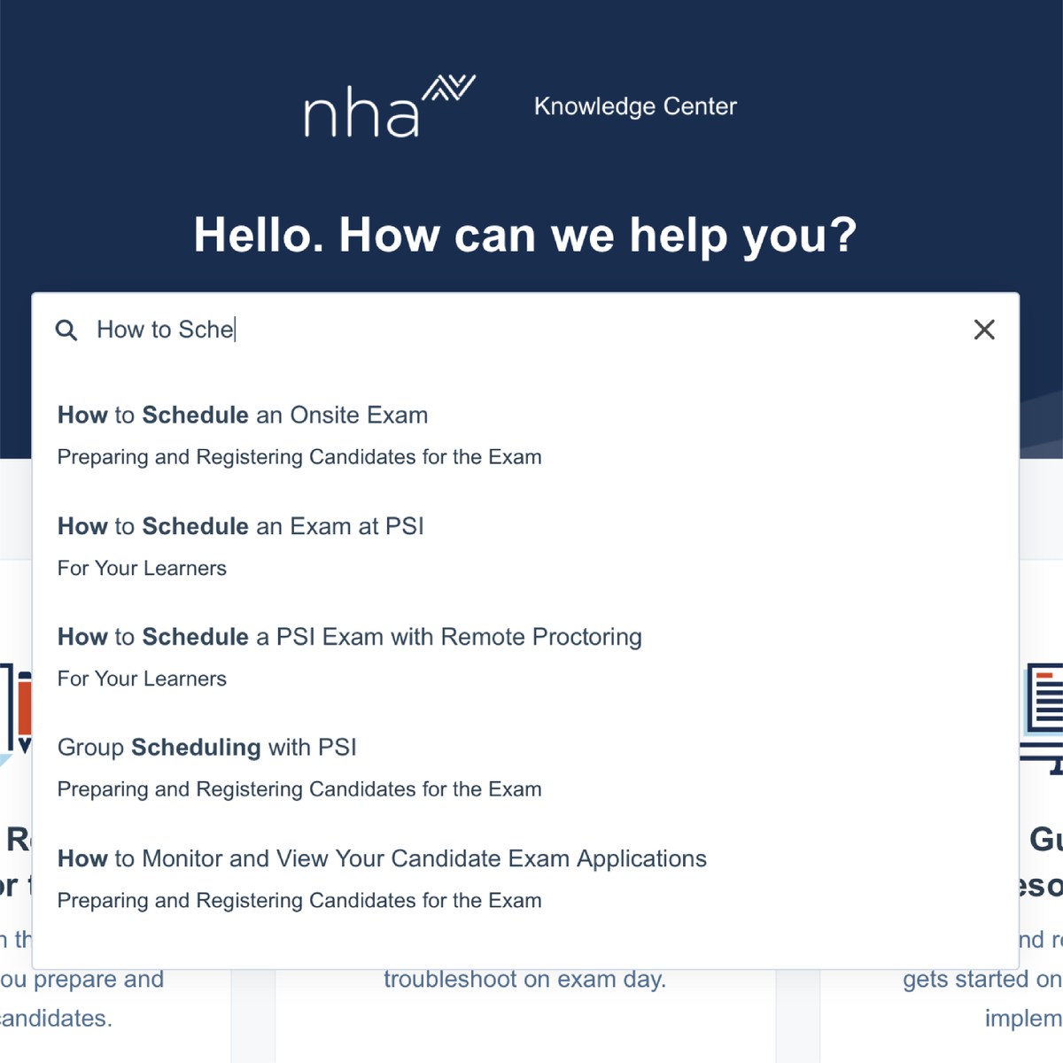Click the 'Hello. How can we help you?' heading
Viewport: 1063px width, 1063px height.
pyautogui.click(x=525, y=236)
